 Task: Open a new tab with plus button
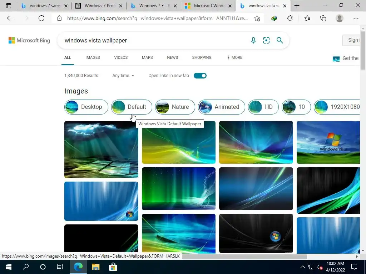click(x=297, y=6)
